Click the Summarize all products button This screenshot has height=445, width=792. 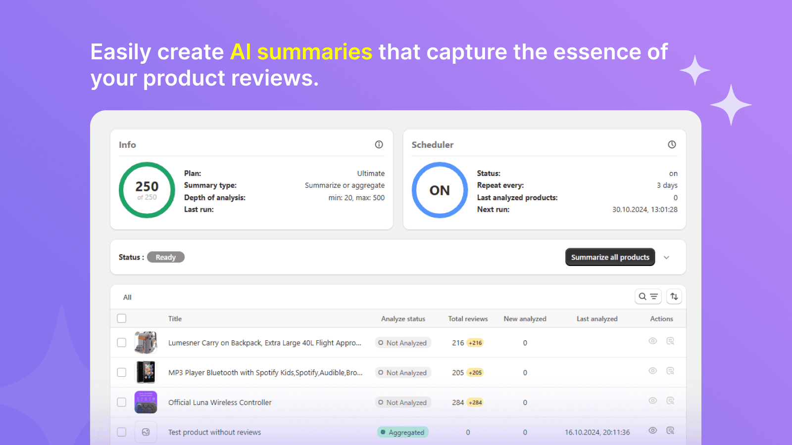610,257
